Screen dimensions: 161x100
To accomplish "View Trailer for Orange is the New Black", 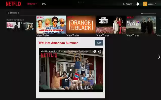I will click(x=73, y=35).
